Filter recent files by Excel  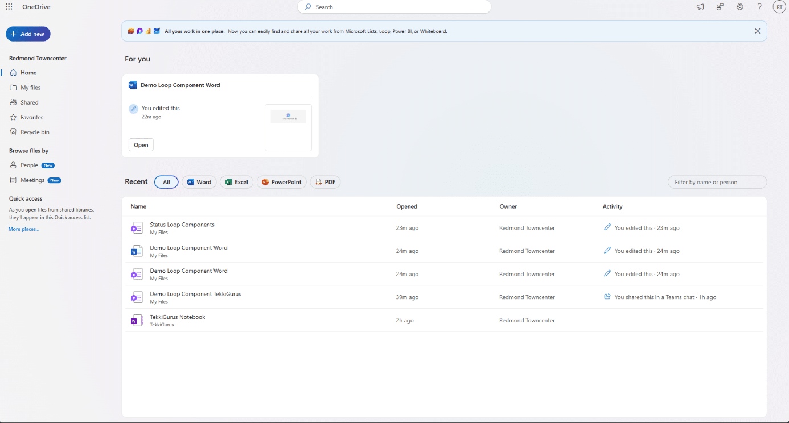236,182
